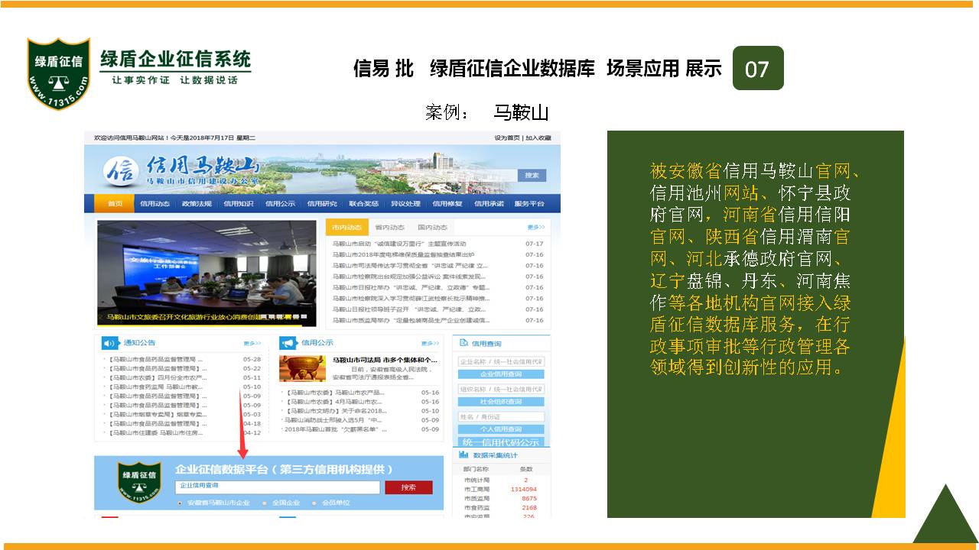
Task: Click the 企业信用查询 button
Action: click(x=501, y=374)
